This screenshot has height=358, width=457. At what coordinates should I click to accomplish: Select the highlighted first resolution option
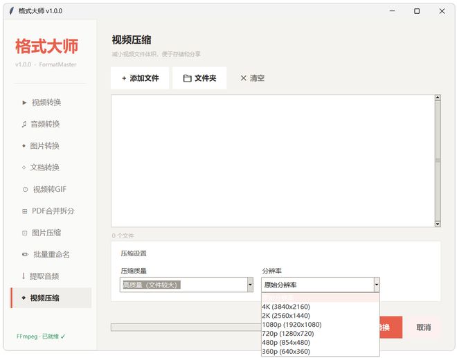pos(321,298)
